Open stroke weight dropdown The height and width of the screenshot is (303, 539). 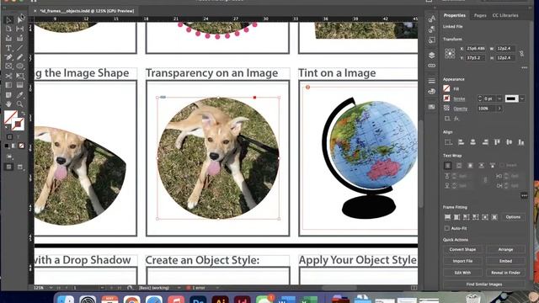499,98
